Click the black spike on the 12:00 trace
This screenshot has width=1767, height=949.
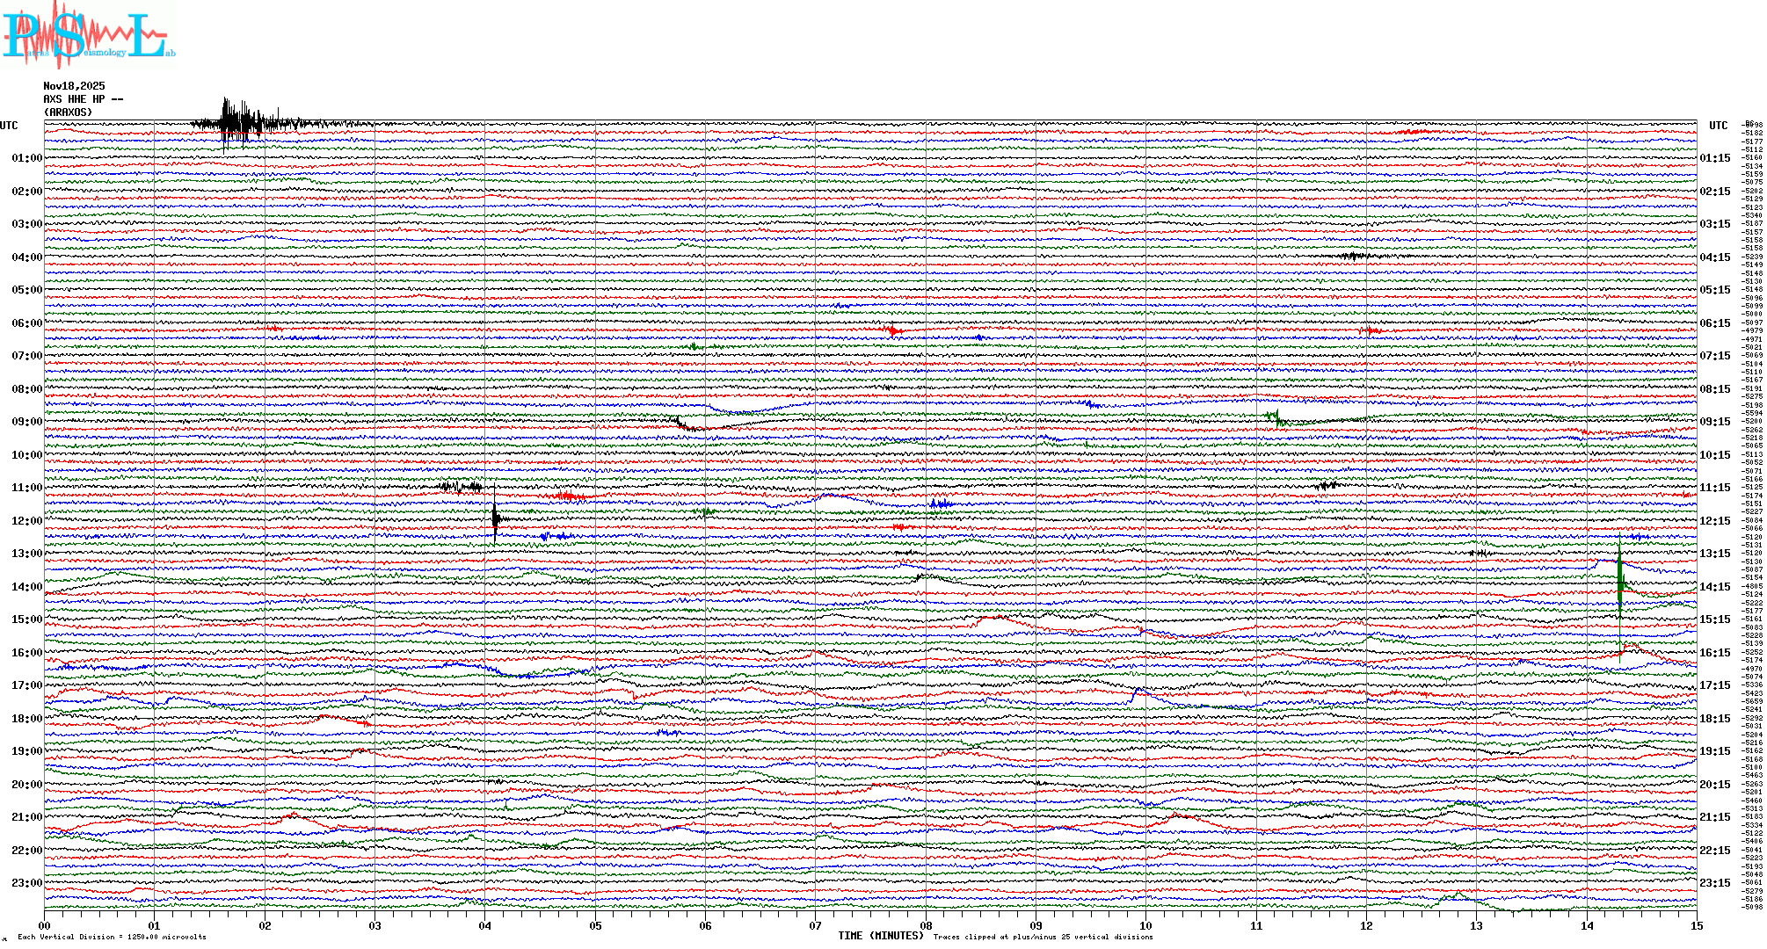tap(495, 518)
